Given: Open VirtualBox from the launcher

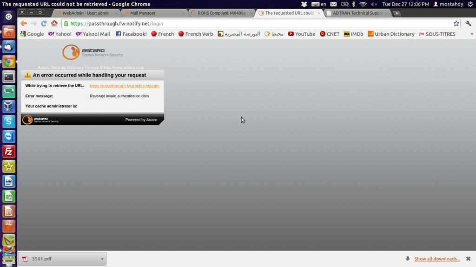Looking at the screenshot, I should (x=9, y=107).
